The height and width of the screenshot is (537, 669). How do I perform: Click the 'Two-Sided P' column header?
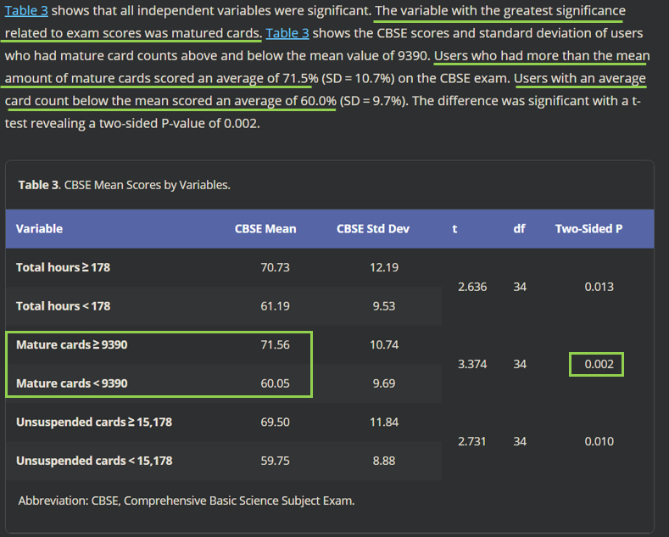[x=588, y=228]
